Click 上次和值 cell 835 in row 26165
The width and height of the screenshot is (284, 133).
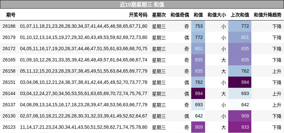tap(240, 60)
